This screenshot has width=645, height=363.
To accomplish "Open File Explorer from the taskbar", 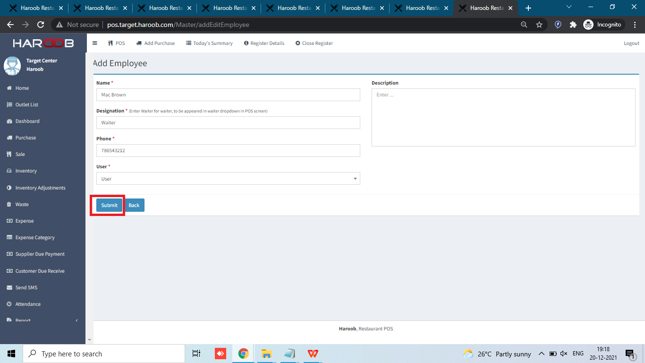I will click(266, 354).
